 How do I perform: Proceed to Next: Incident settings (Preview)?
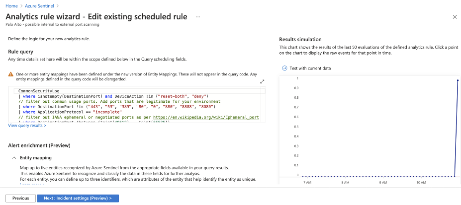[78, 198]
